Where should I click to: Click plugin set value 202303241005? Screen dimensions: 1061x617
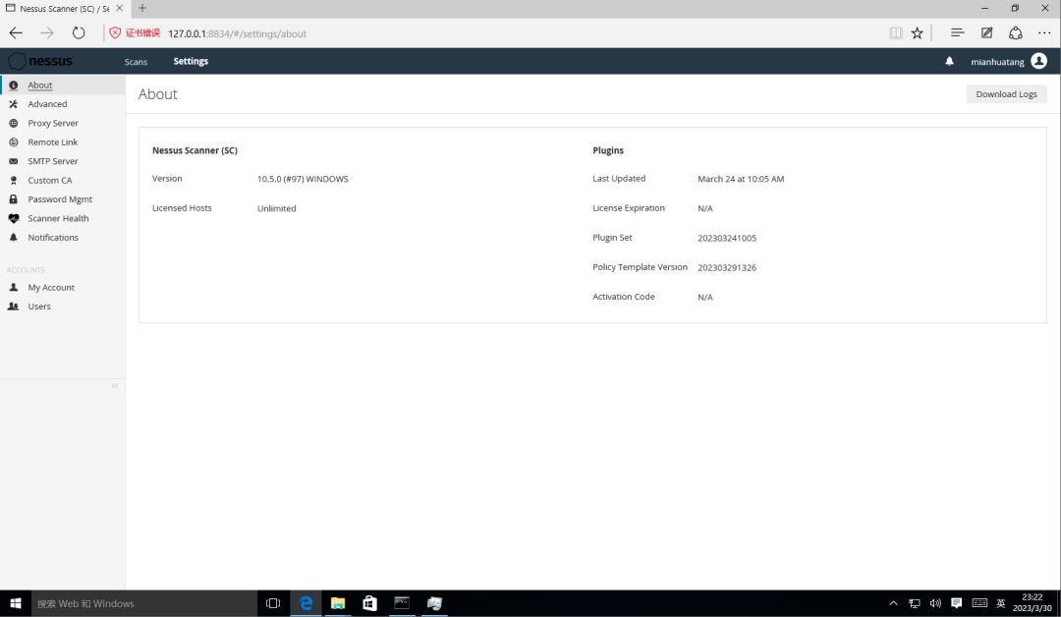point(727,238)
